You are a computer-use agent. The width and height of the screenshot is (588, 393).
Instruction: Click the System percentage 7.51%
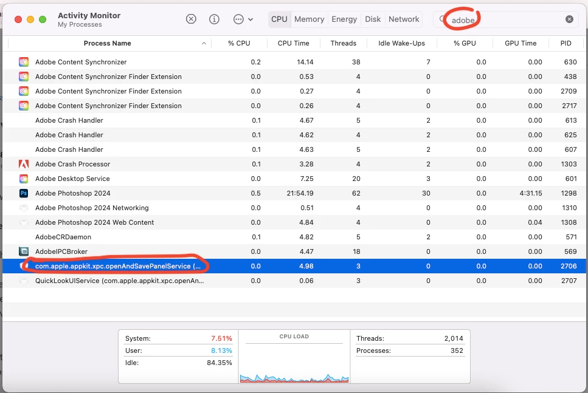221,338
